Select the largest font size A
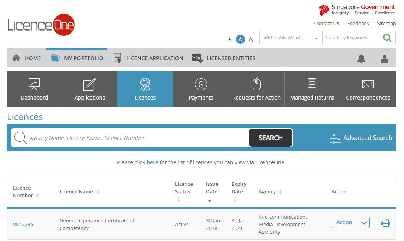Screen dimensions: 404x241 click(x=251, y=39)
